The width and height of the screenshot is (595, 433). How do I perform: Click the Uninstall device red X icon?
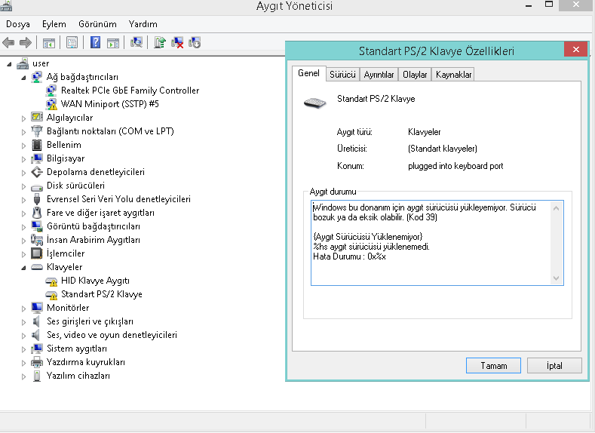(177, 42)
